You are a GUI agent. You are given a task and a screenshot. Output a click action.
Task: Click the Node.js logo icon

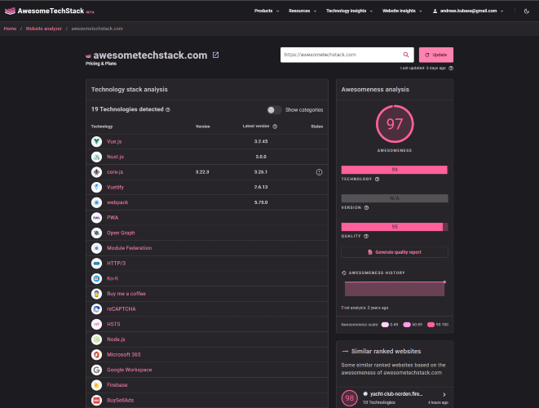(96, 339)
